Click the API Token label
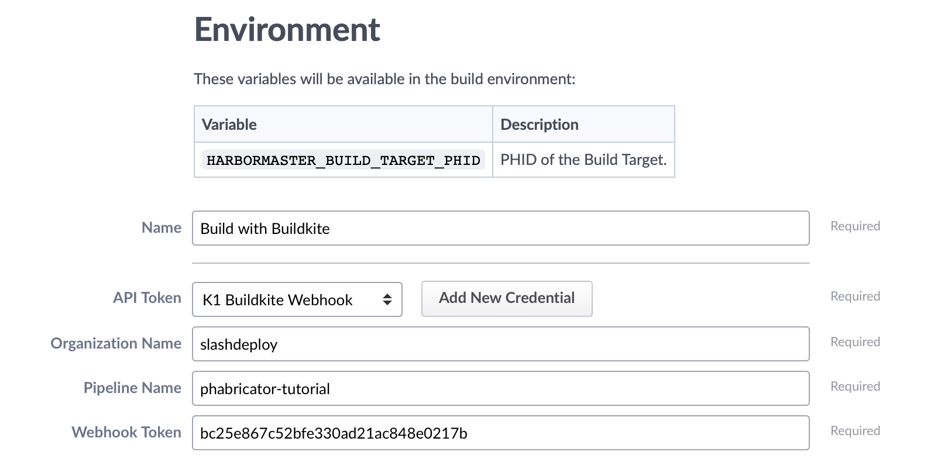Screen dimensions: 948x462 [146, 298]
